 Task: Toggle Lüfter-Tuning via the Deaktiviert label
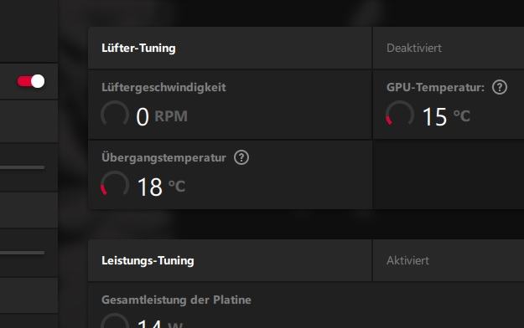tap(414, 48)
